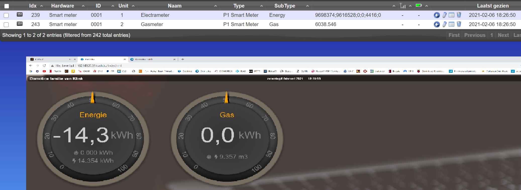Click the Gasmeter row's device type icon

click(x=20, y=24)
